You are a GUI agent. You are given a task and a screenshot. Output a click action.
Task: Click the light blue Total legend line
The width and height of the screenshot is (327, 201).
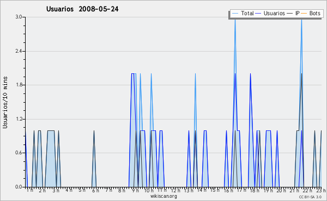pos(235,14)
